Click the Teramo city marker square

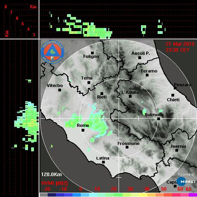coord(147,75)
